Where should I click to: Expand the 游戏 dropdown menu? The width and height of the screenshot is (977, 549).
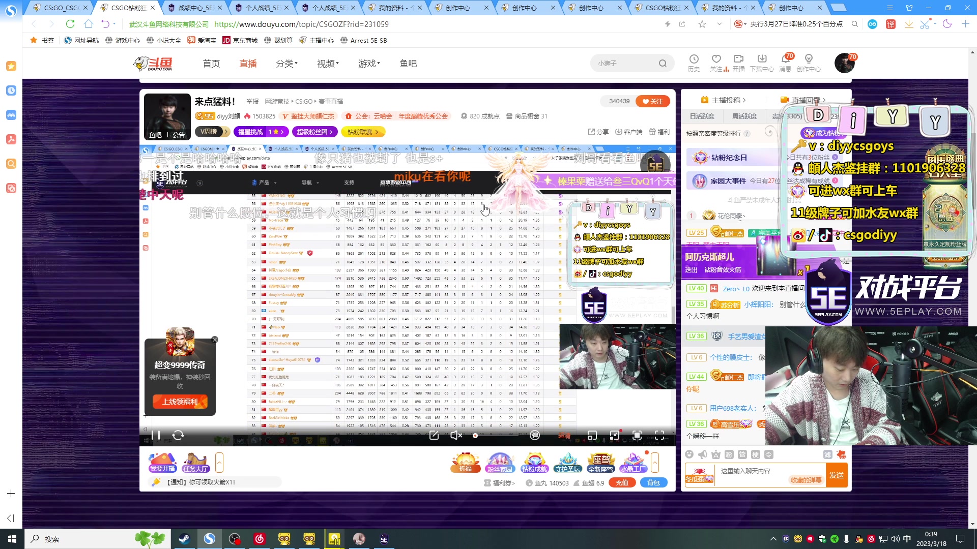click(x=369, y=64)
